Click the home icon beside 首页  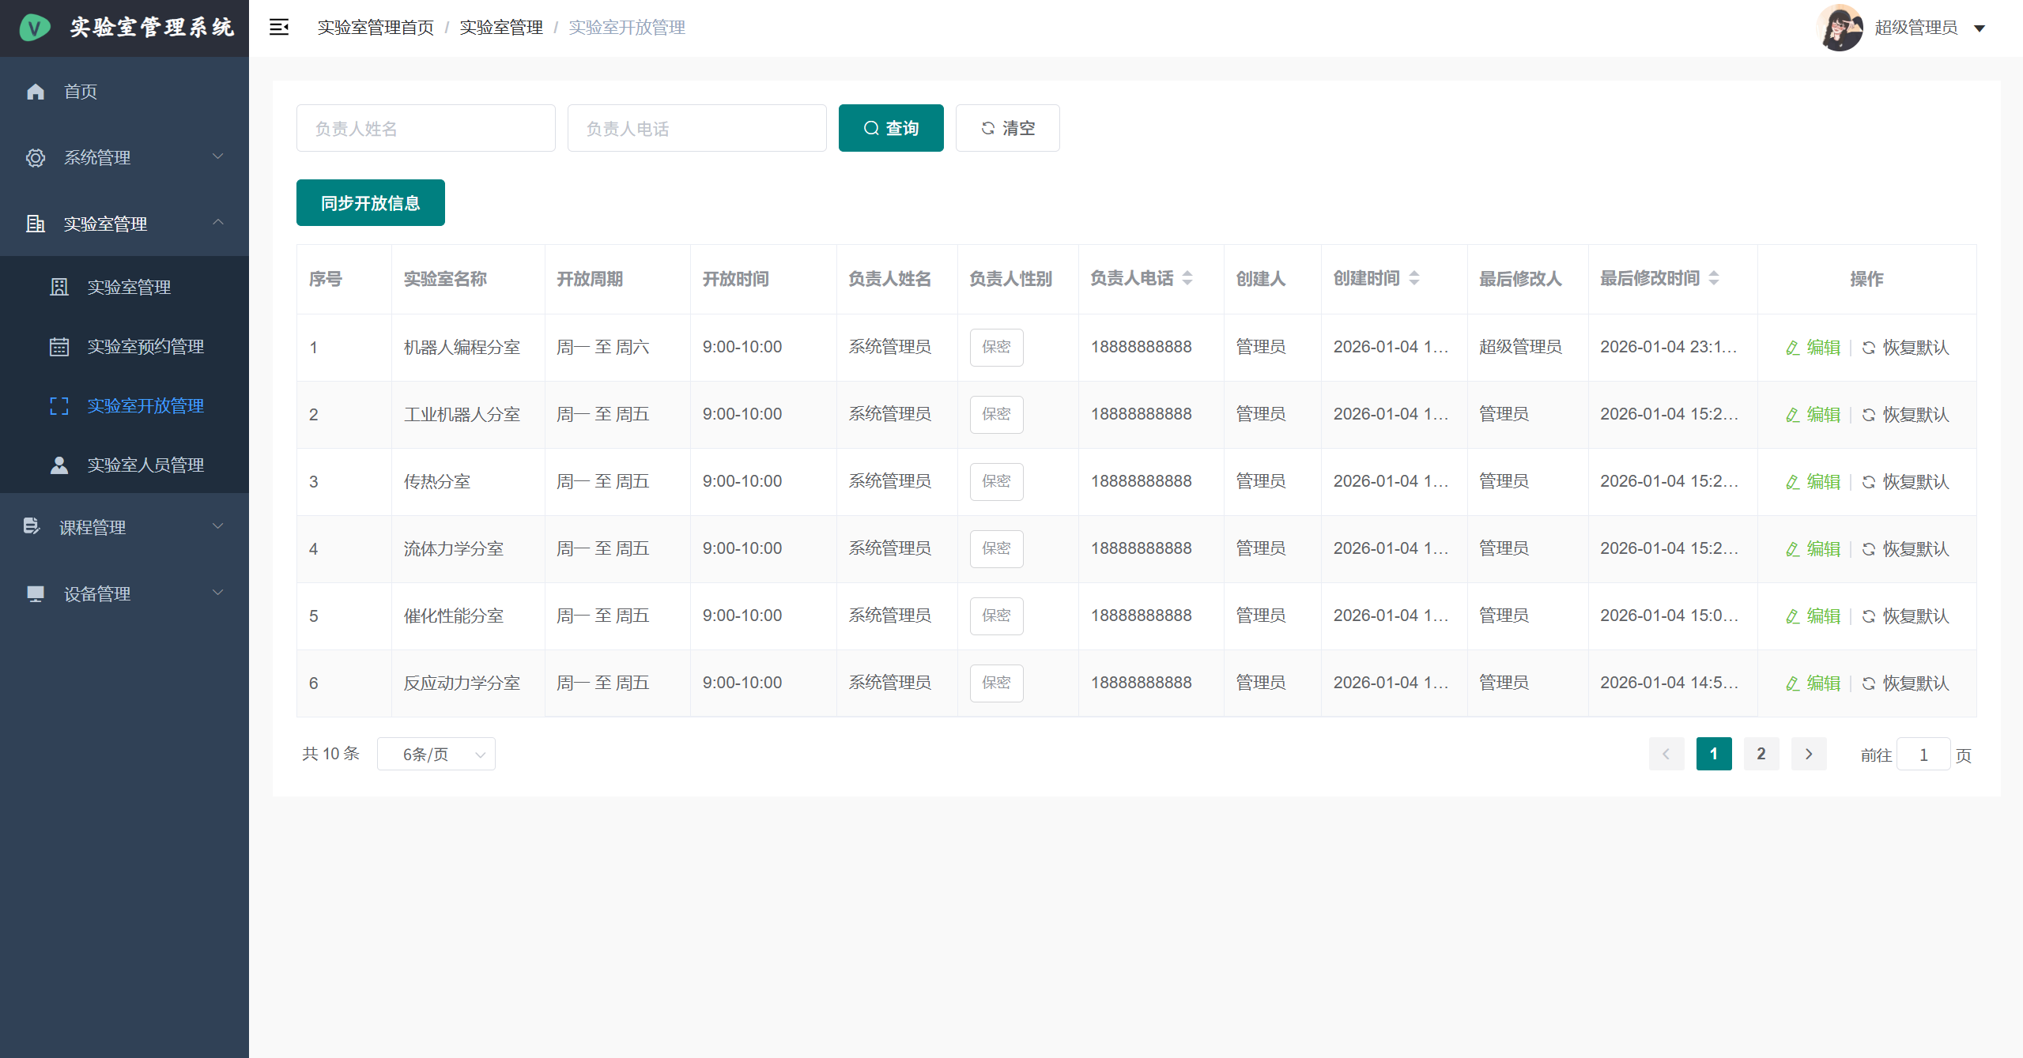pyautogui.click(x=36, y=92)
